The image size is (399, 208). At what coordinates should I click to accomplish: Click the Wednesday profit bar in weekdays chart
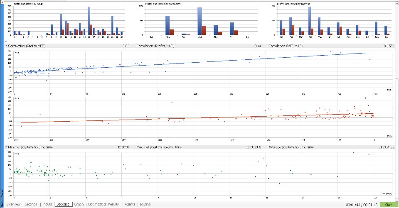point(200,21)
